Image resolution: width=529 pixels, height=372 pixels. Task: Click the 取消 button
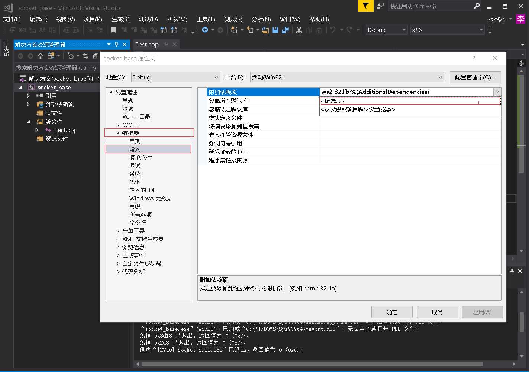(x=437, y=312)
